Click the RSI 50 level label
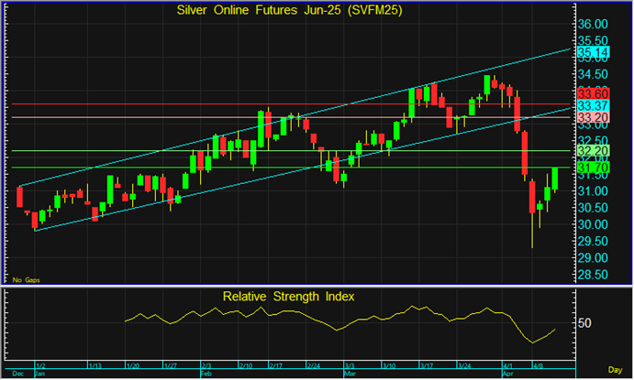This screenshot has width=634, height=380. [584, 323]
